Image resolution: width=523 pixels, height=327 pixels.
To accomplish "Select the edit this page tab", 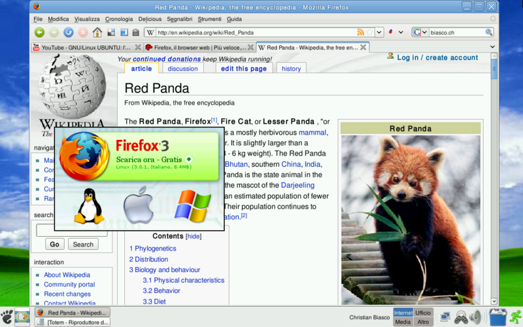I will pyautogui.click(x=244, y=69).
